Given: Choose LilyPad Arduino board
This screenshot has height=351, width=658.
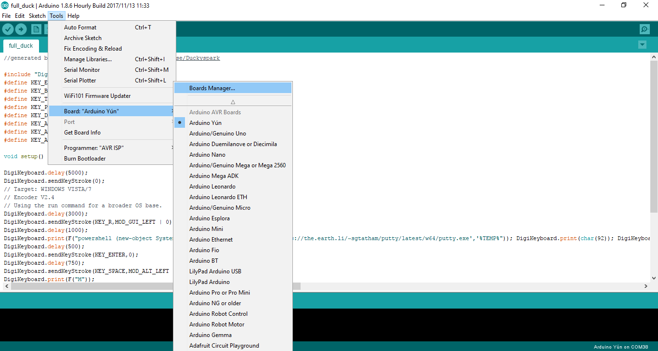Looking at the screenshot, I should pos(233,282).
